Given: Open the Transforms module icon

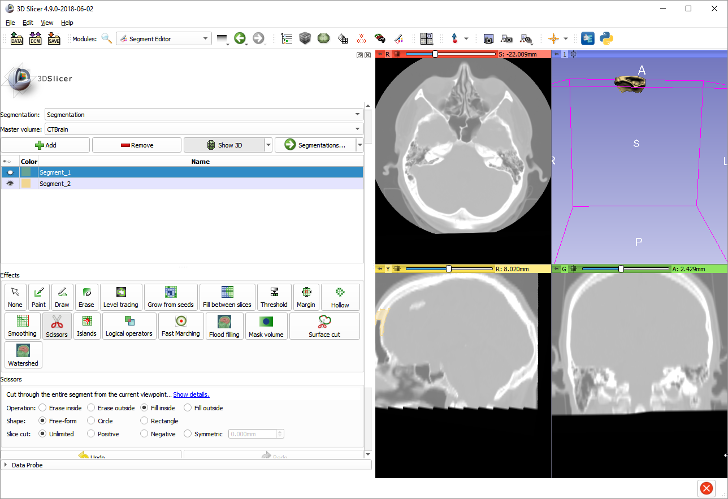Looking at the screenshot, I should point(343,38).
